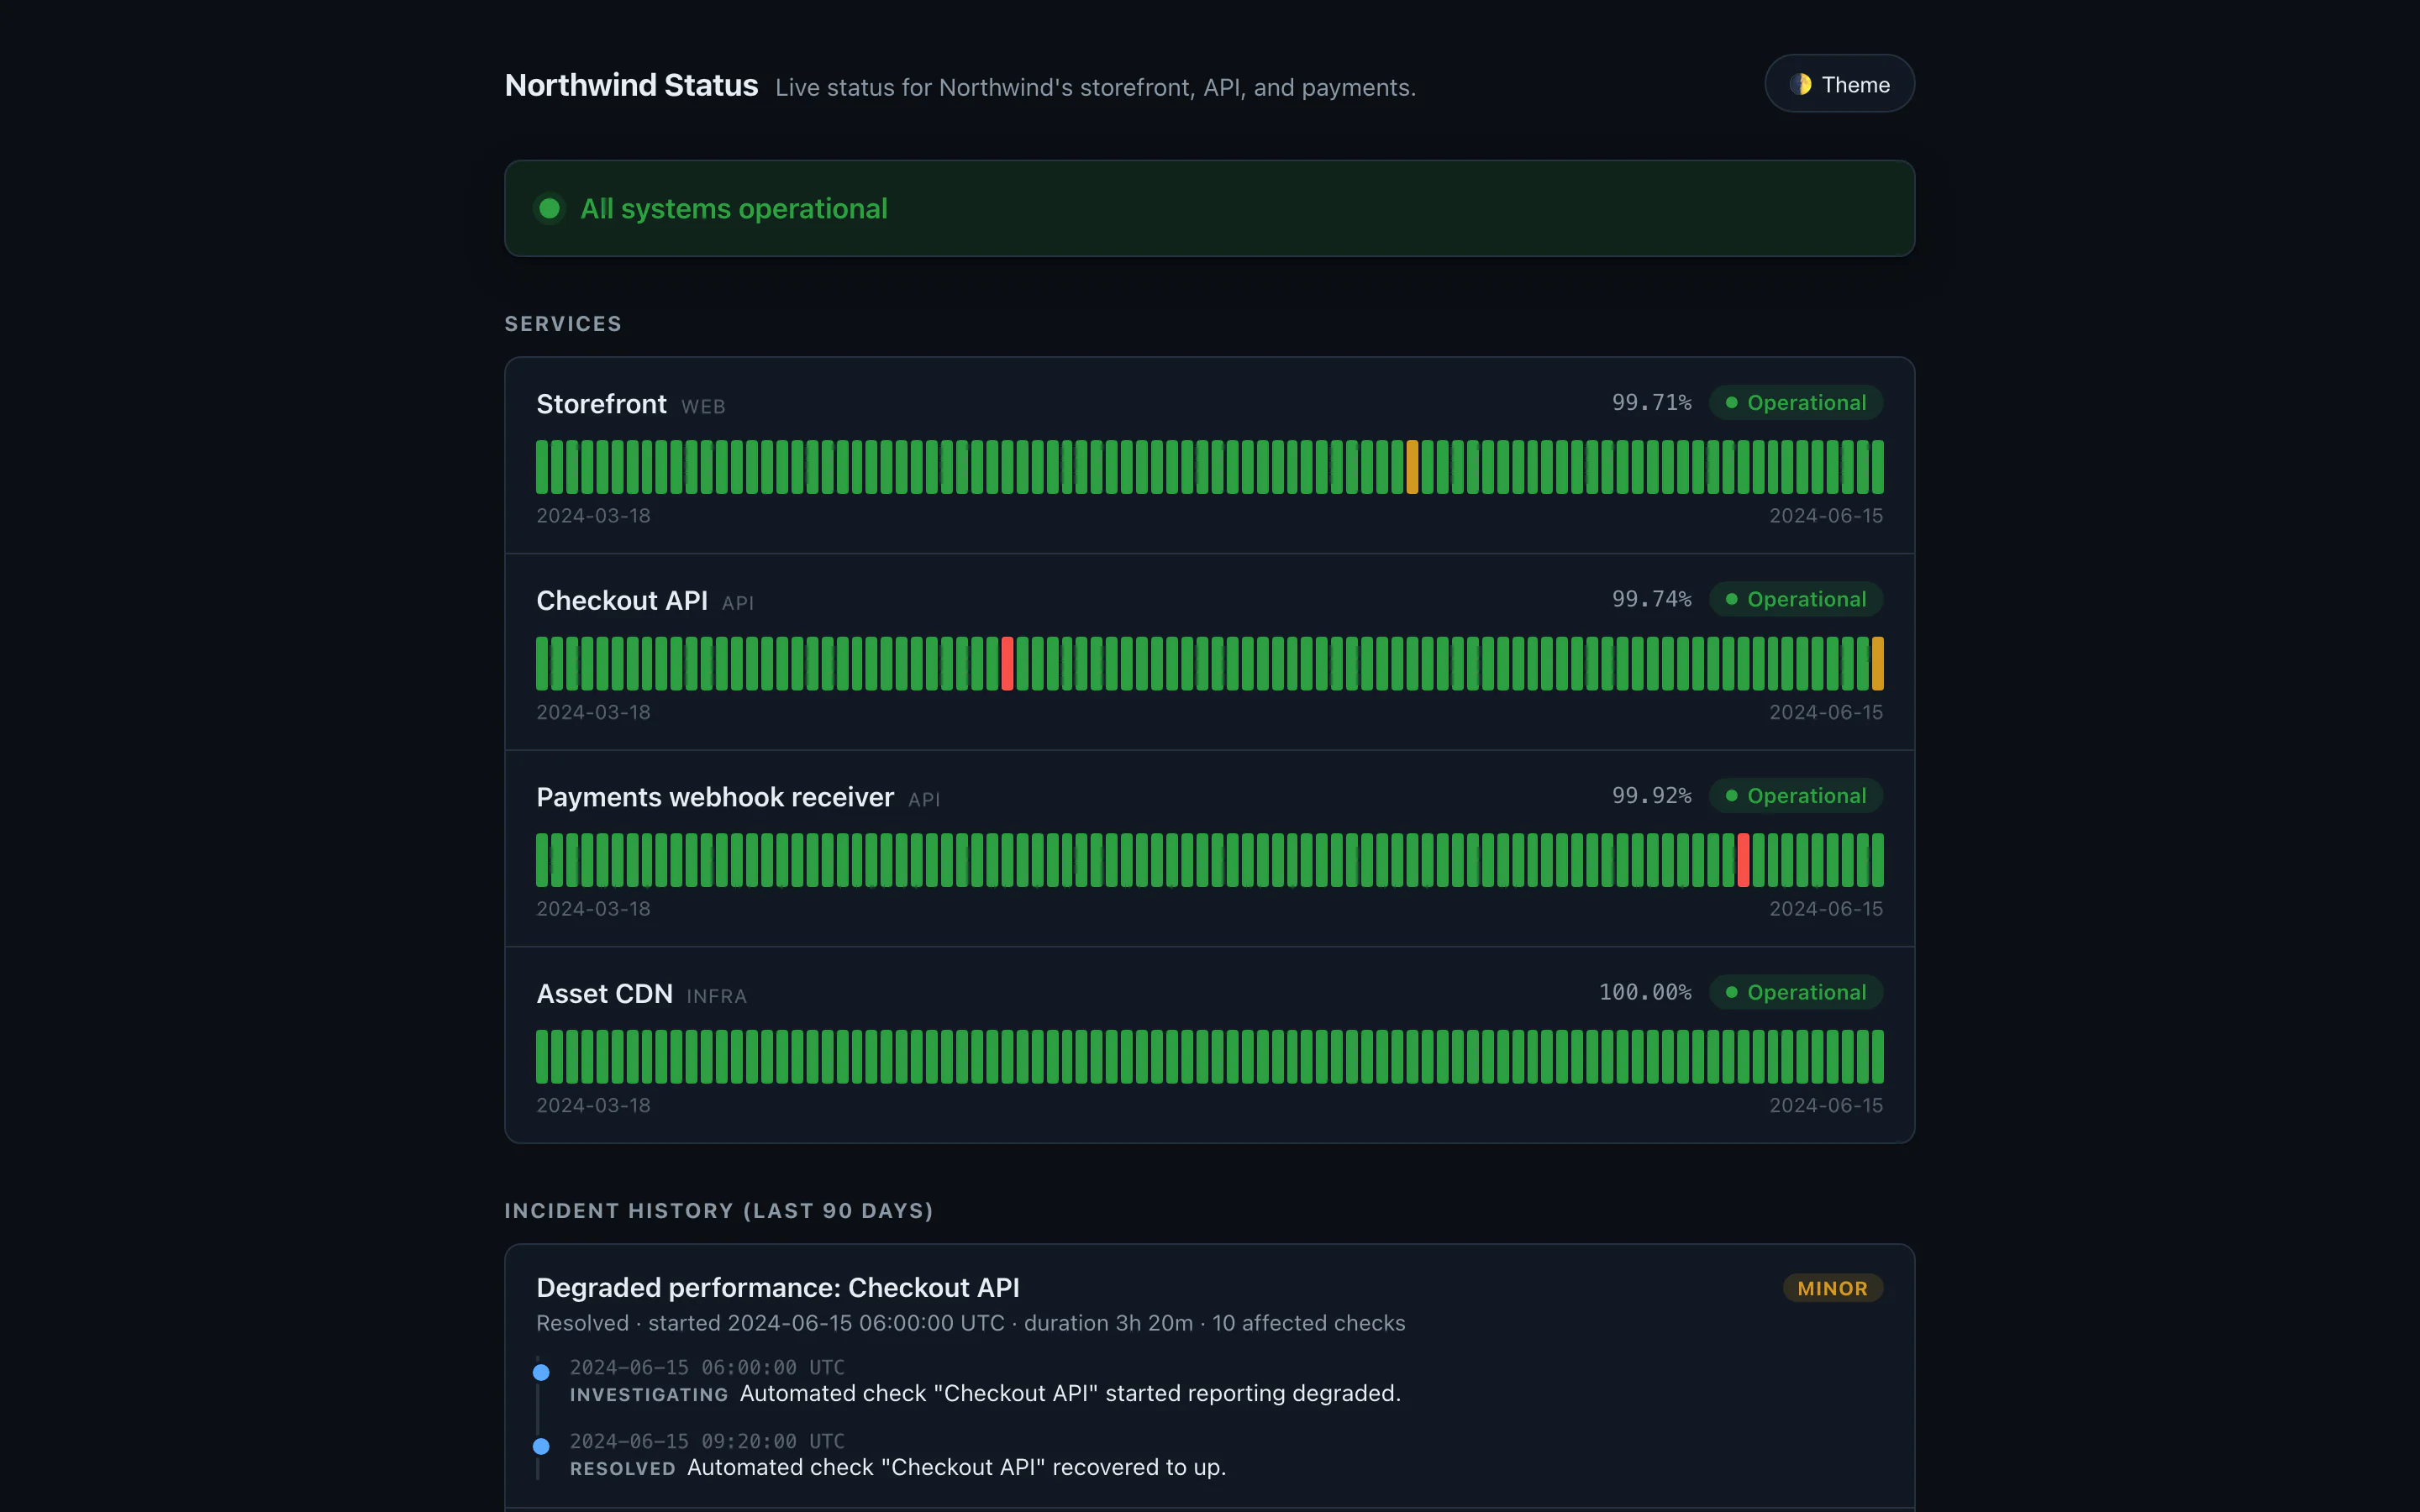2420x1512 pixels.
Task: Click the Storefront service name
Action: click(601, 404)
